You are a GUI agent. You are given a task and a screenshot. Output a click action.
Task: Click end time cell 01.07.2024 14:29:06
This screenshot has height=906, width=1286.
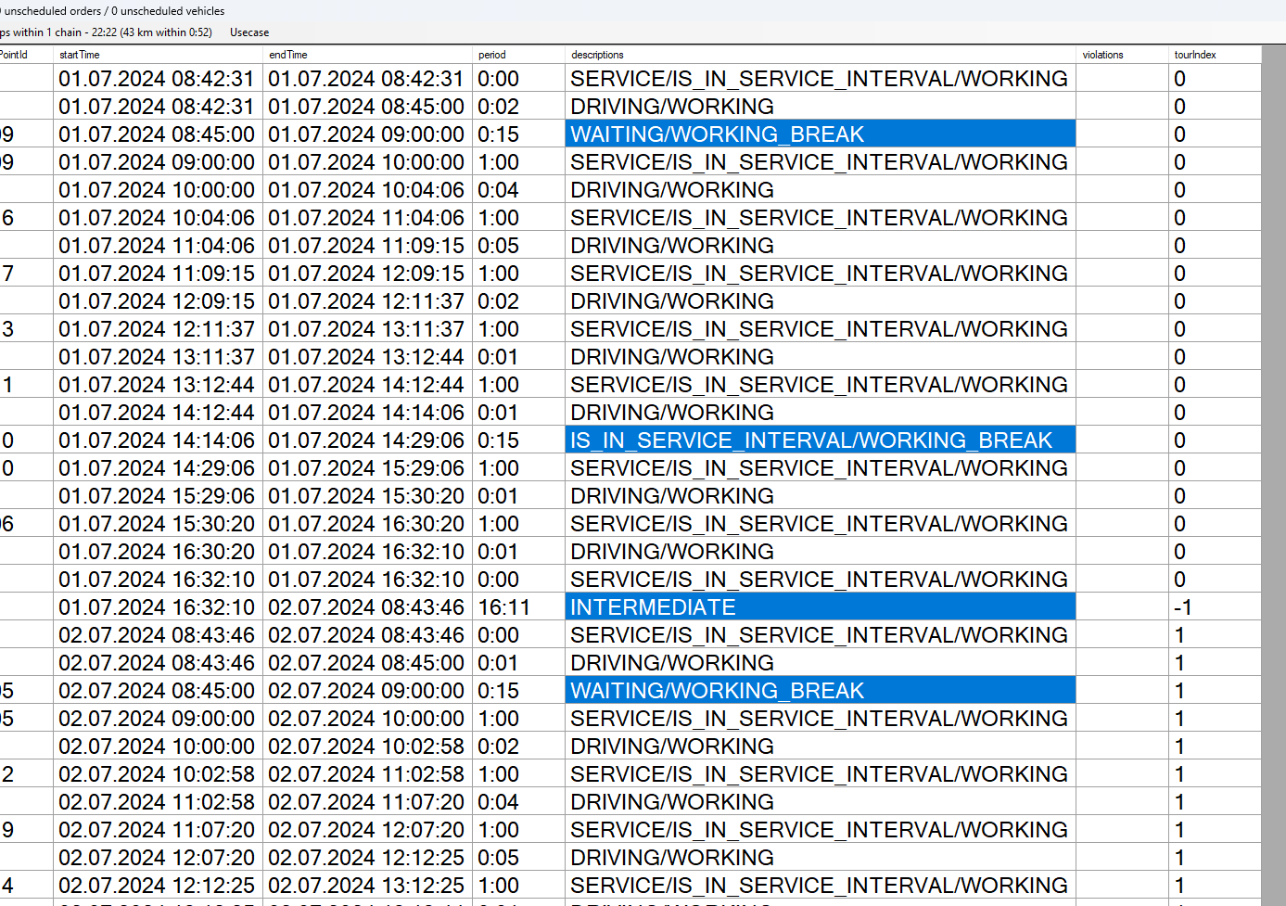click(x=366, y=440)
